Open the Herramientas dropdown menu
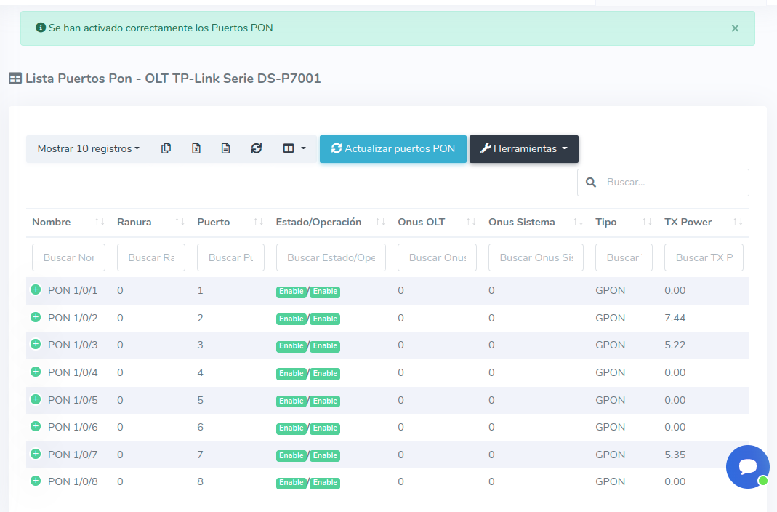777x512 pixels. [x=523, y=148]
